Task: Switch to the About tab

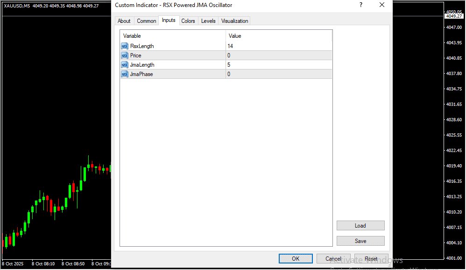Action: pos(124,21)
